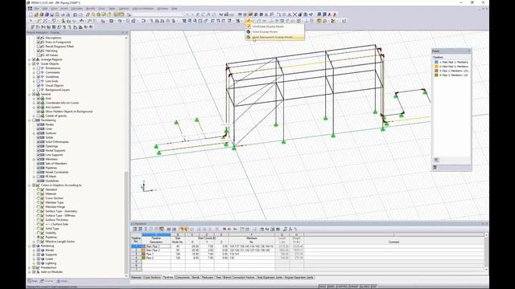Collapse the General tree node
Image resolution: width=515 pixels, height=289 pixels.
(30, 94)
